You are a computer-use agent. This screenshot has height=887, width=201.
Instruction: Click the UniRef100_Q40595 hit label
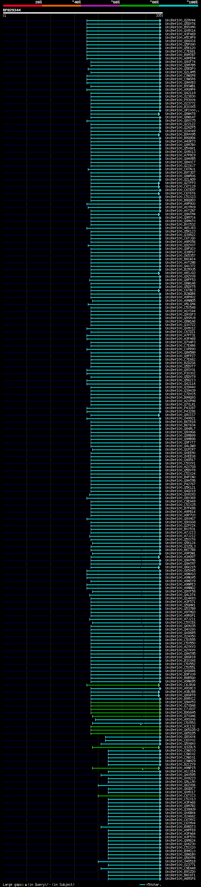[180, 775]
